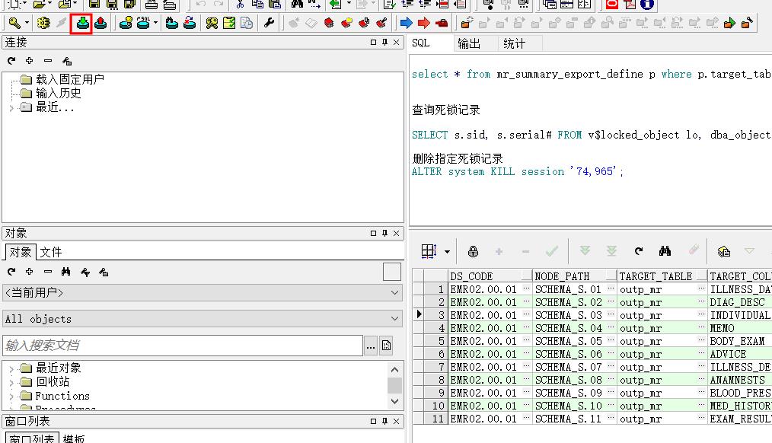Select the SQL tab
772x443 pixels.
coord(421,43)
